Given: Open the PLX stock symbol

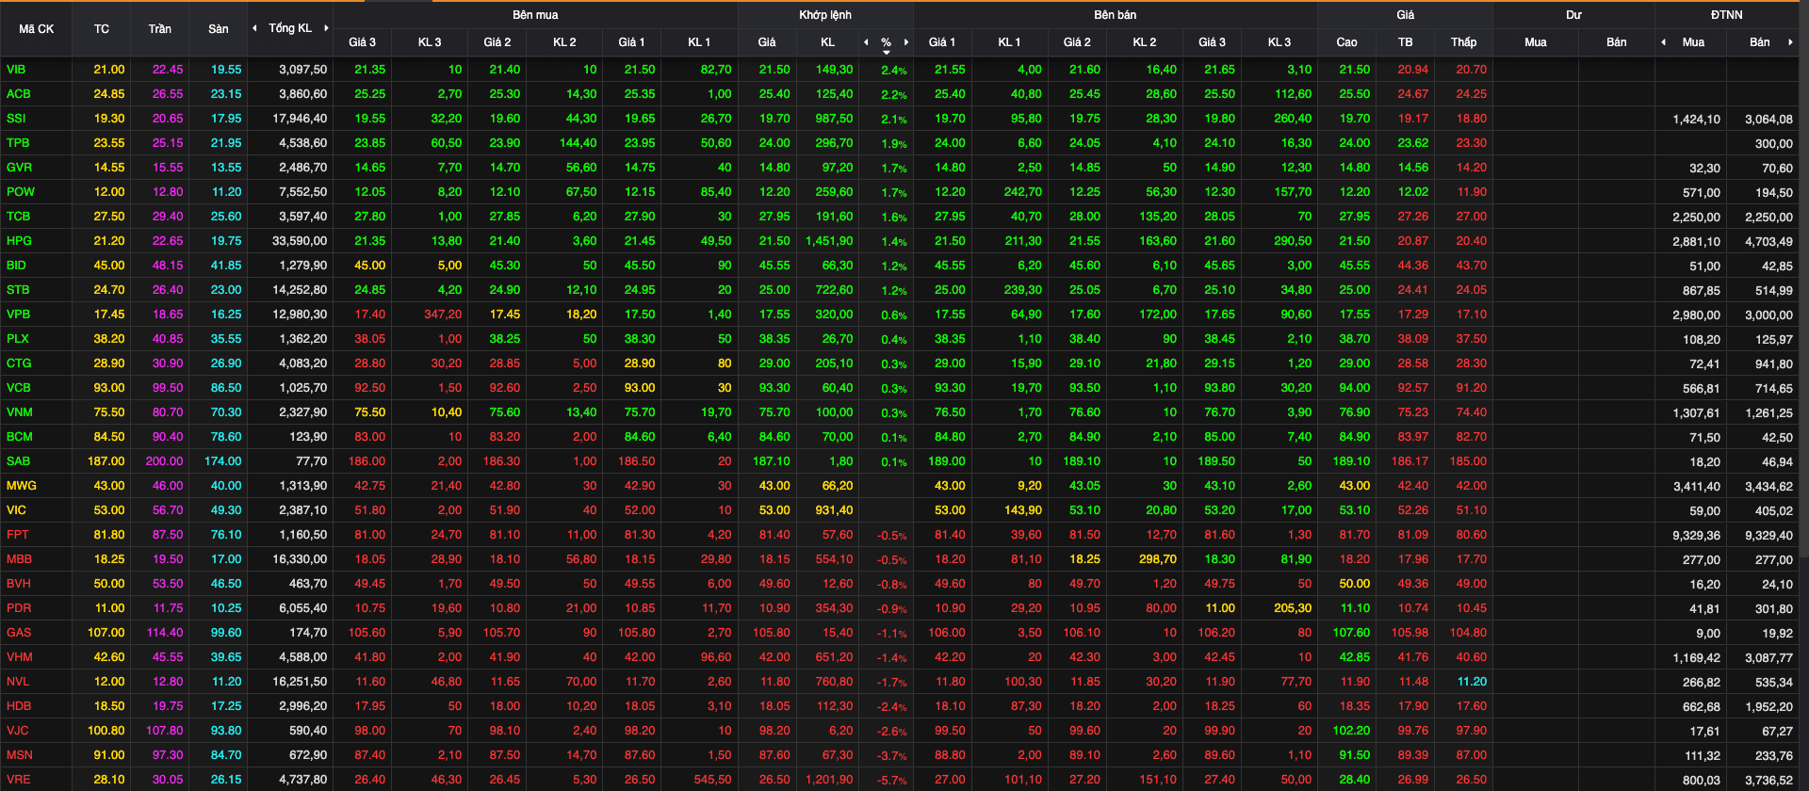Looking at the screenshot, I should tap(17, 339).
